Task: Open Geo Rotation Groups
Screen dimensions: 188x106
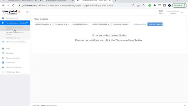Action: coord(13,38)
